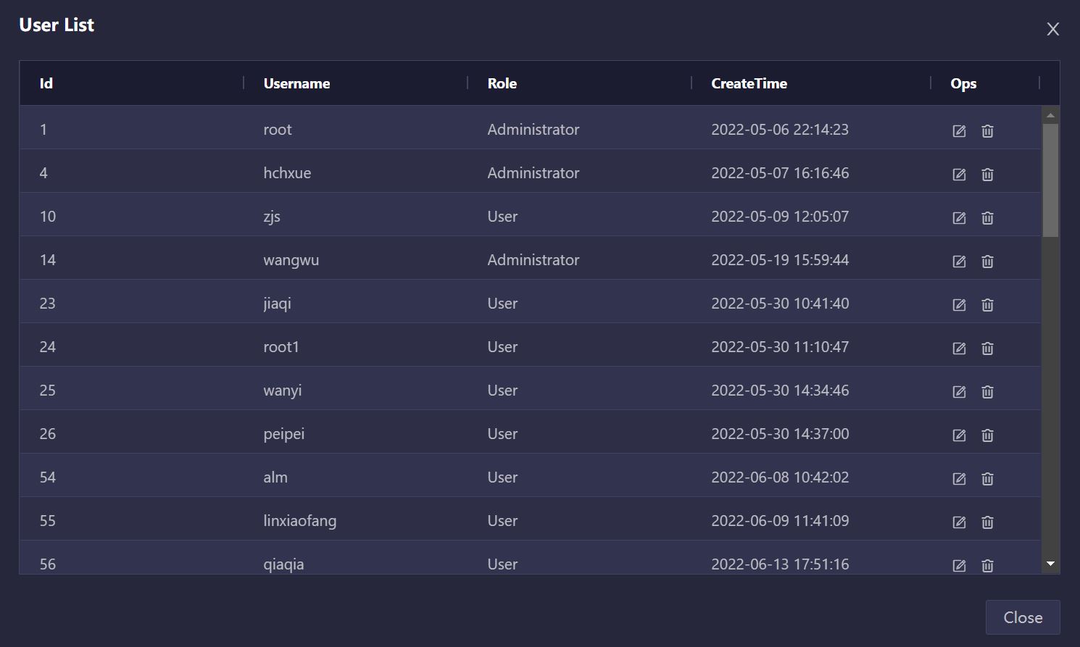This screenshot has width=1080, height=647.
Task: Click timestamp 2022-05-30 14:34:46
Action: 780,391
